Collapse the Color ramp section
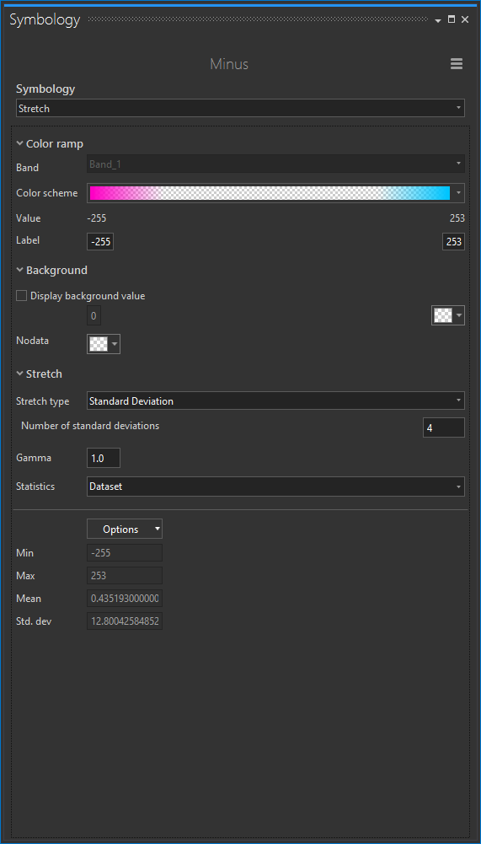The width and height of the screenshot is (481, 844). pyautogui.click(x=20, y=143)
